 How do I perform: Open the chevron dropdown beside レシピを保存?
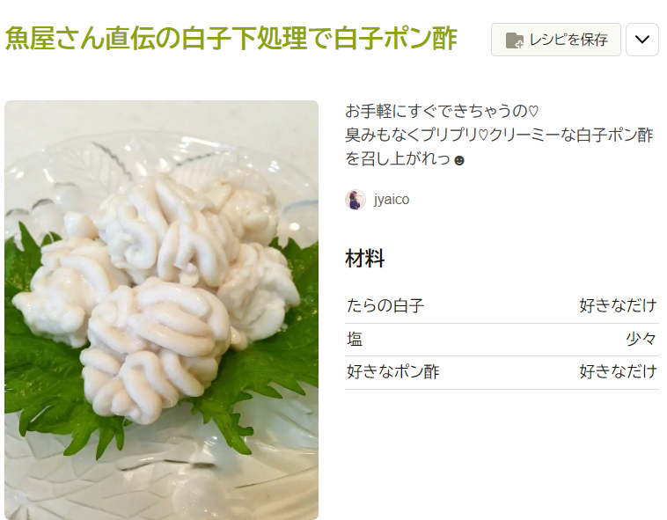click(641, 40)
